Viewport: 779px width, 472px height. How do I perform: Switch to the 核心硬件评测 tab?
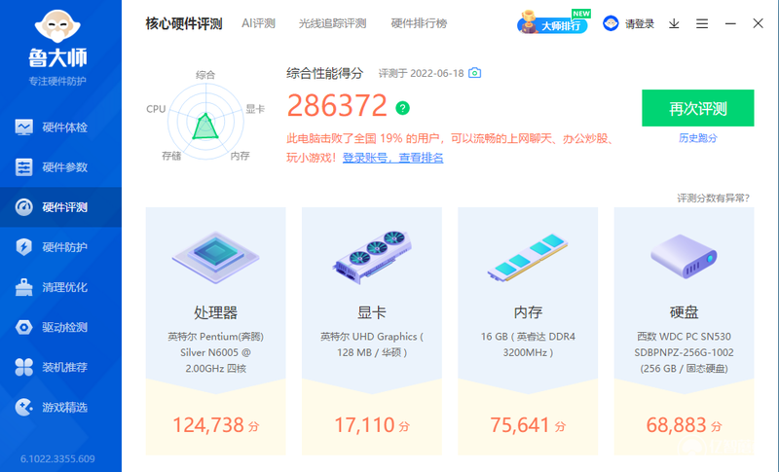(184, 23)
